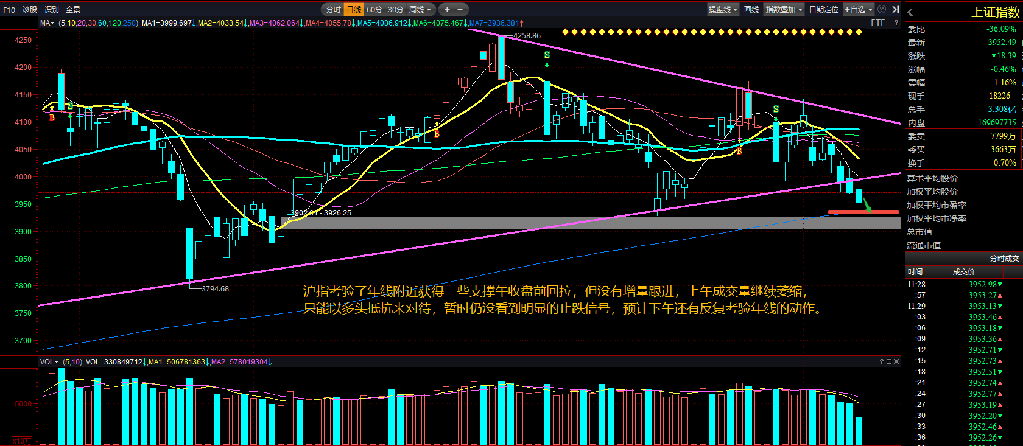
Task: Open 操盘线 dropdown
Action: (723, 9)
